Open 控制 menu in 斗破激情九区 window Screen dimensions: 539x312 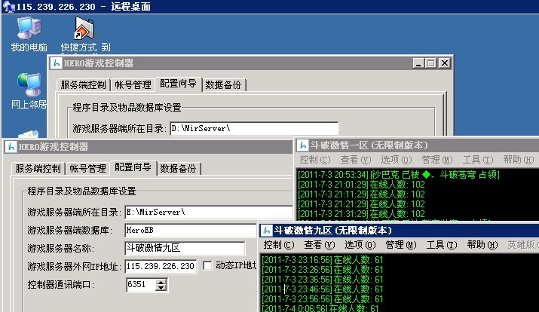[x=278, y=245]
